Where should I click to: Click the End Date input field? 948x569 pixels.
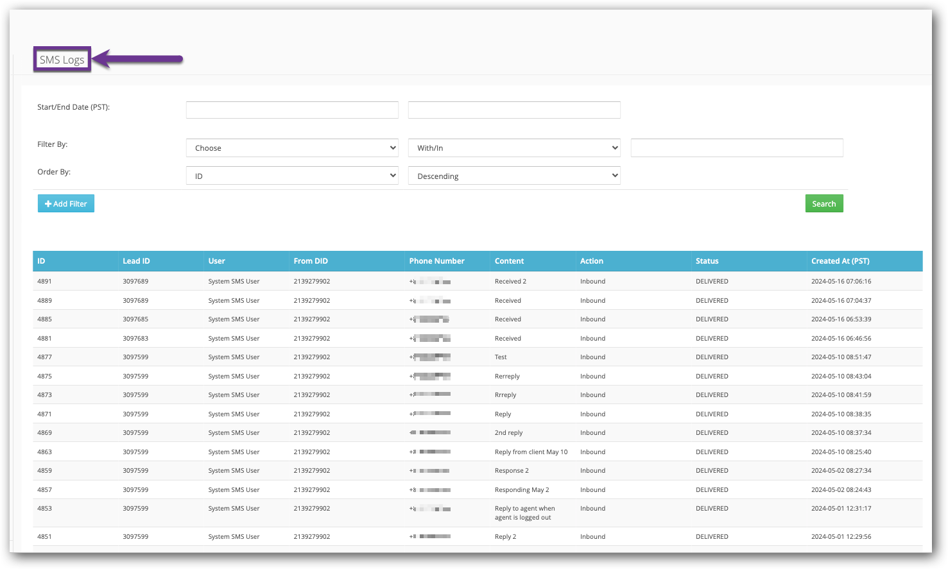(x=514, y=110)
